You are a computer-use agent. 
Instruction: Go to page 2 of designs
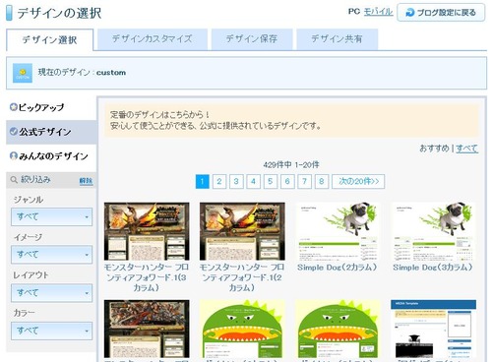pyautogui.click(x=219, y=181)
